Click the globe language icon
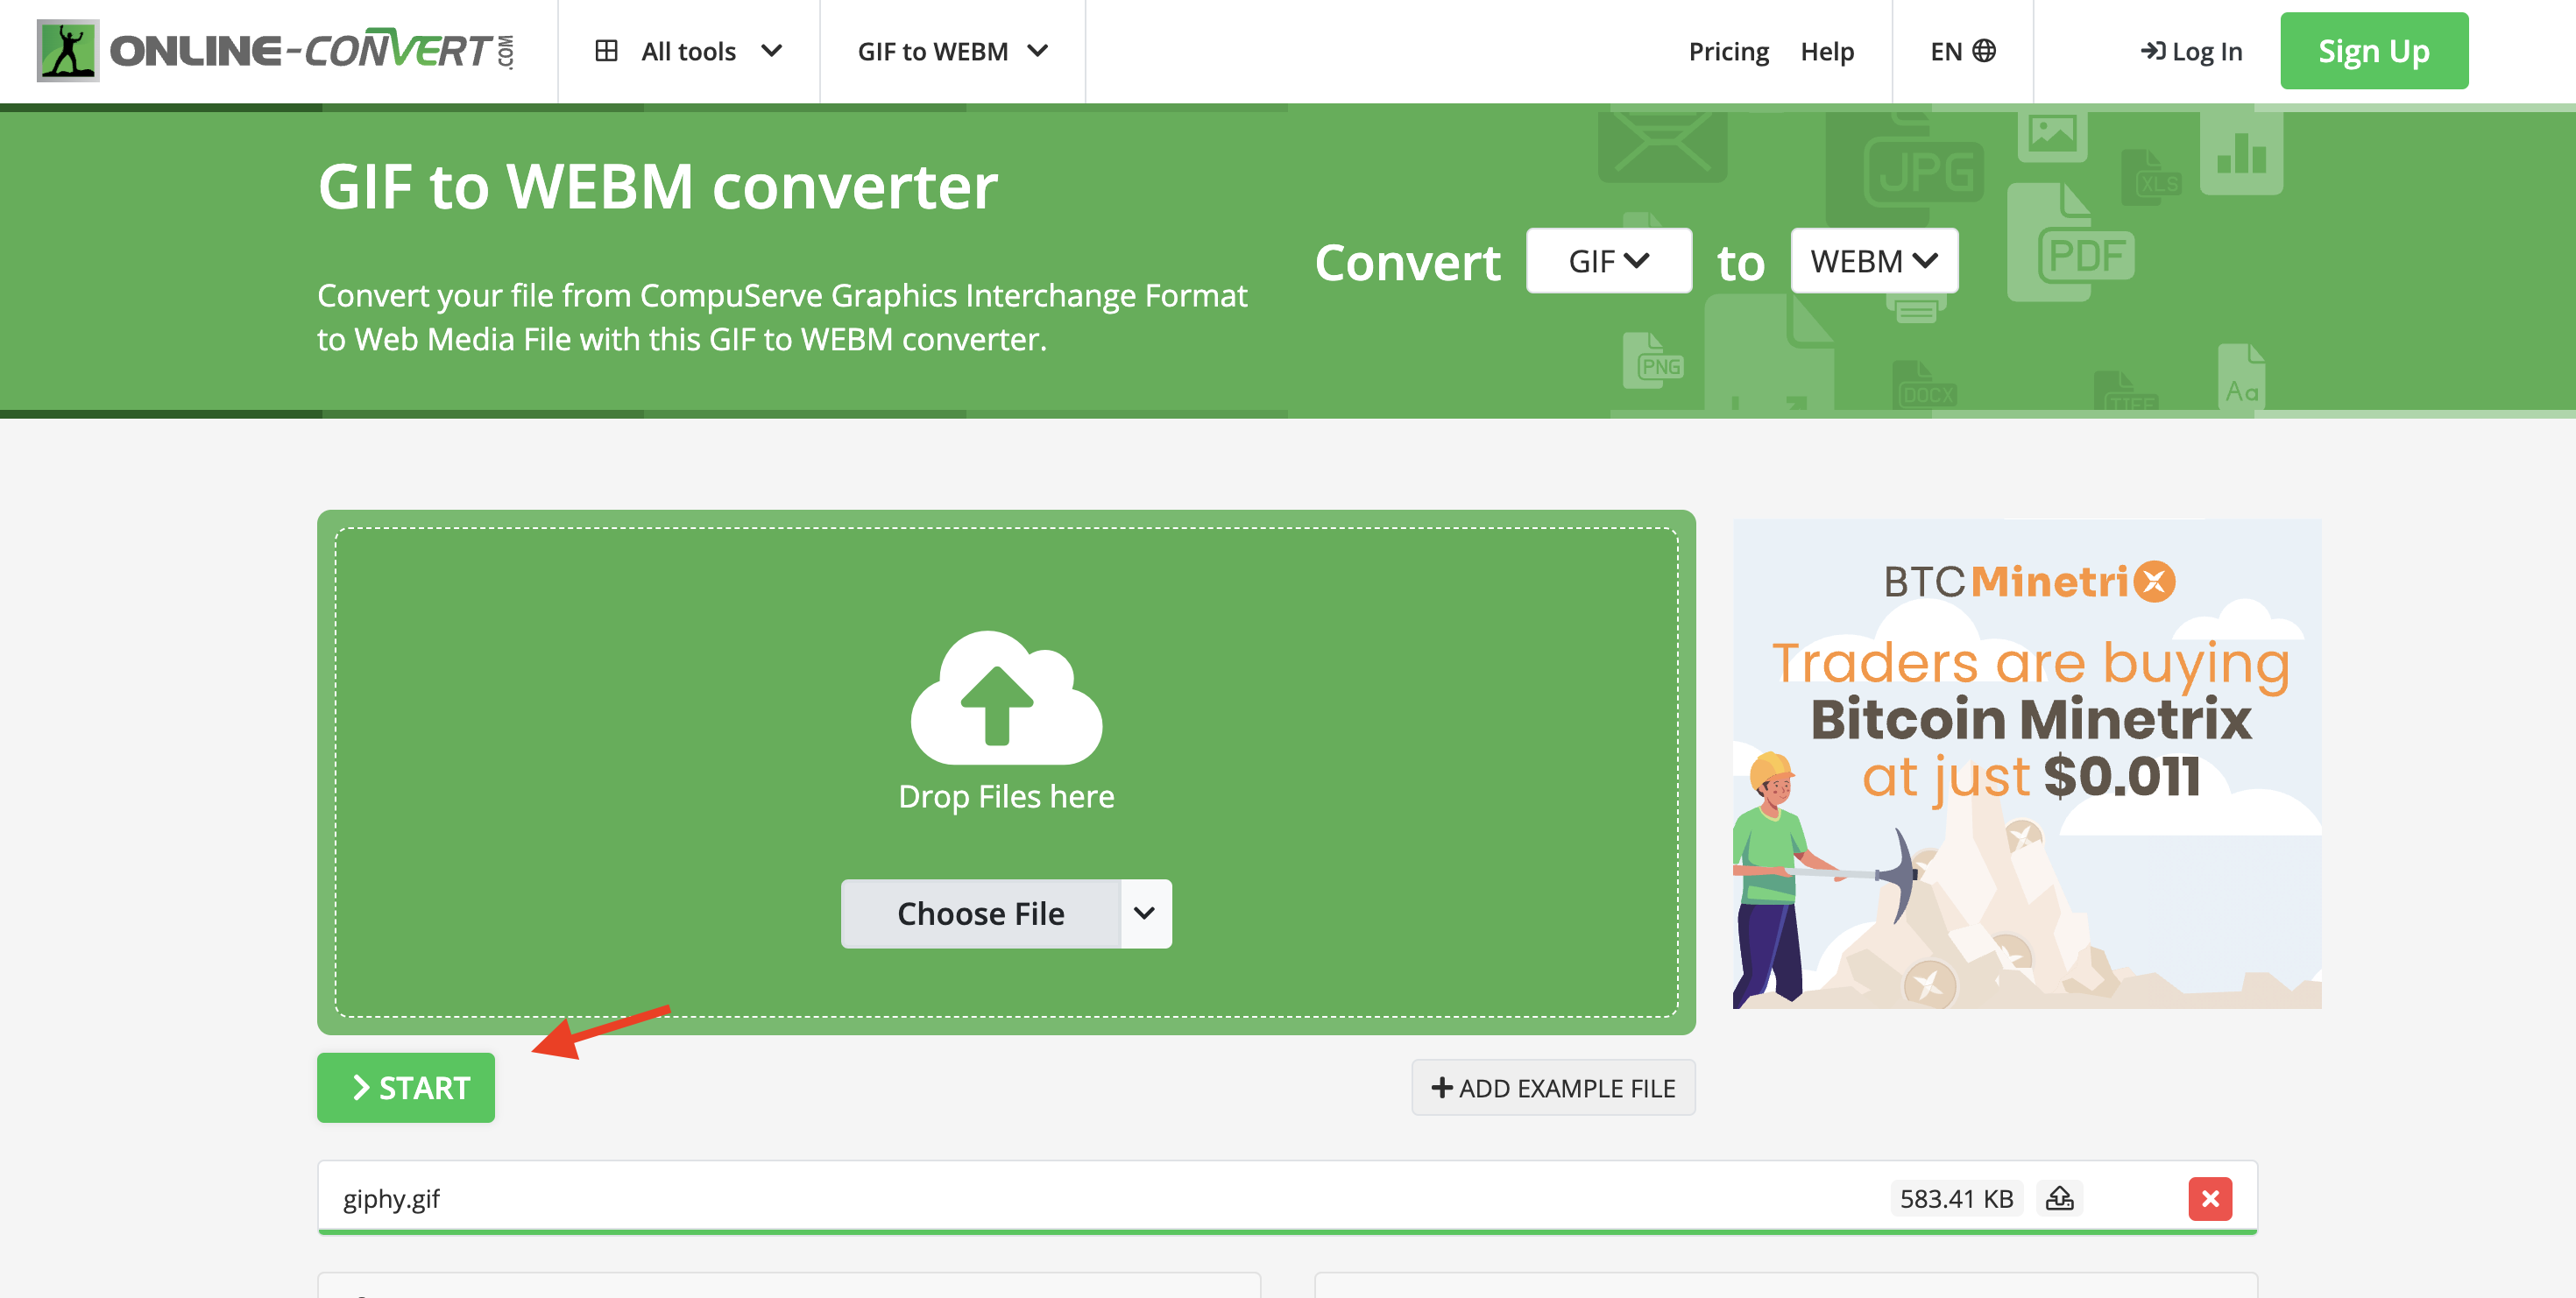This screenshot has width=2576, height=1298. tap(1984, 51)
